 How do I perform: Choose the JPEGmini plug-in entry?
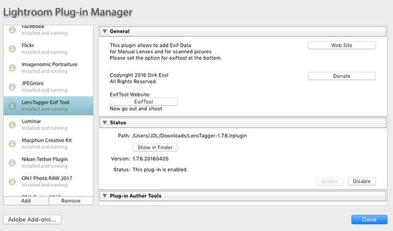(x=49, y=87)
